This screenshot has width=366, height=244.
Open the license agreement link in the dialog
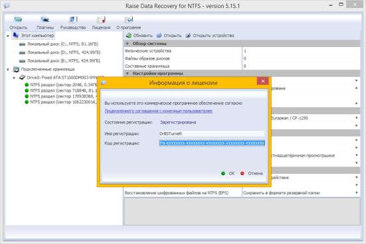pos(159,111)
